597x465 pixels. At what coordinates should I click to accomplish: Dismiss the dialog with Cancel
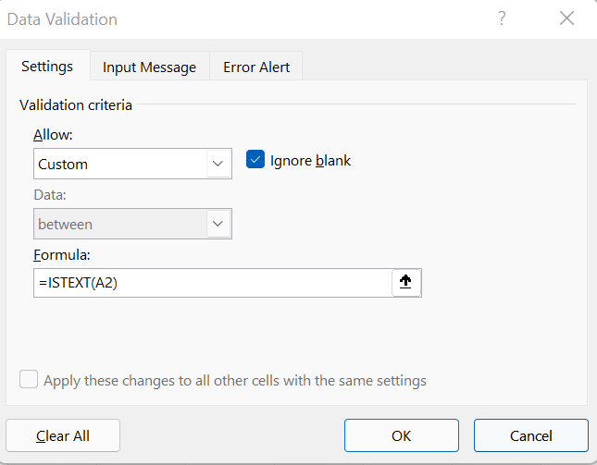[531, 435]
